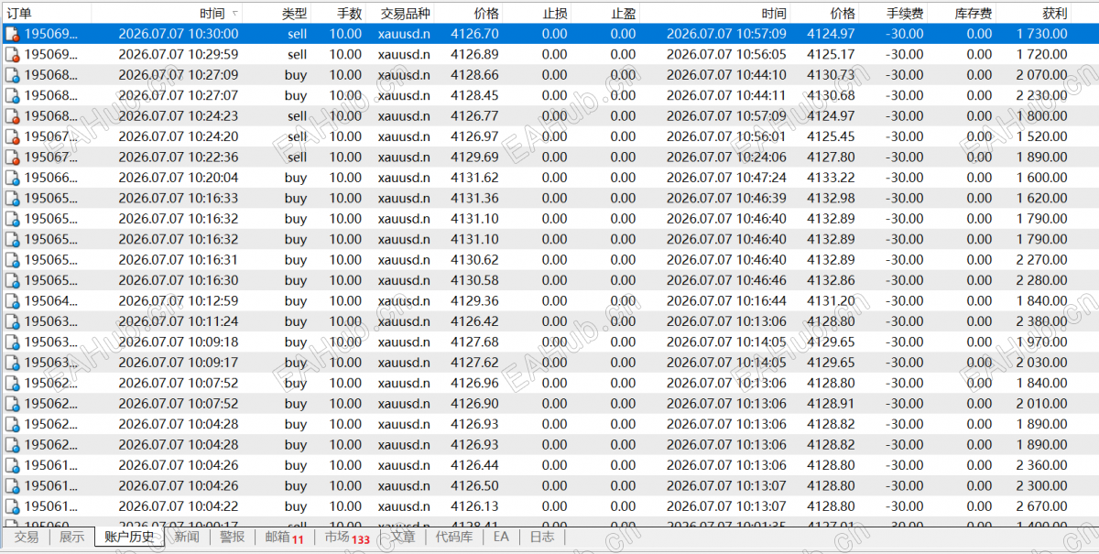Click the buy order icon at 10:27:09
The height and width of the screenshot is (554, 1099).
point(12,75)
